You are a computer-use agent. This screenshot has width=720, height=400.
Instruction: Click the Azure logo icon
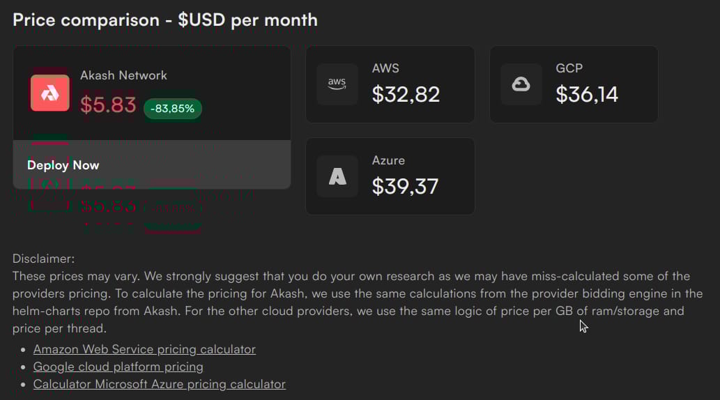pyautogui.click(x=337, y=176)
